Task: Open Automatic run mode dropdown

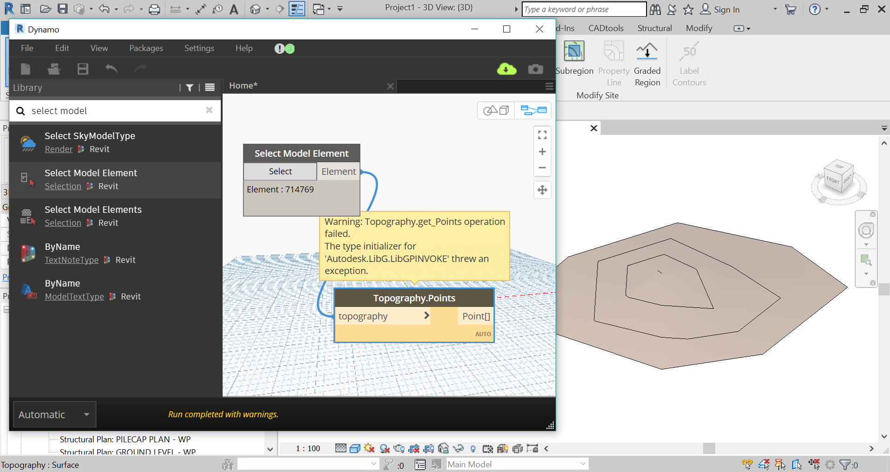Action: [x=54, y=415]
